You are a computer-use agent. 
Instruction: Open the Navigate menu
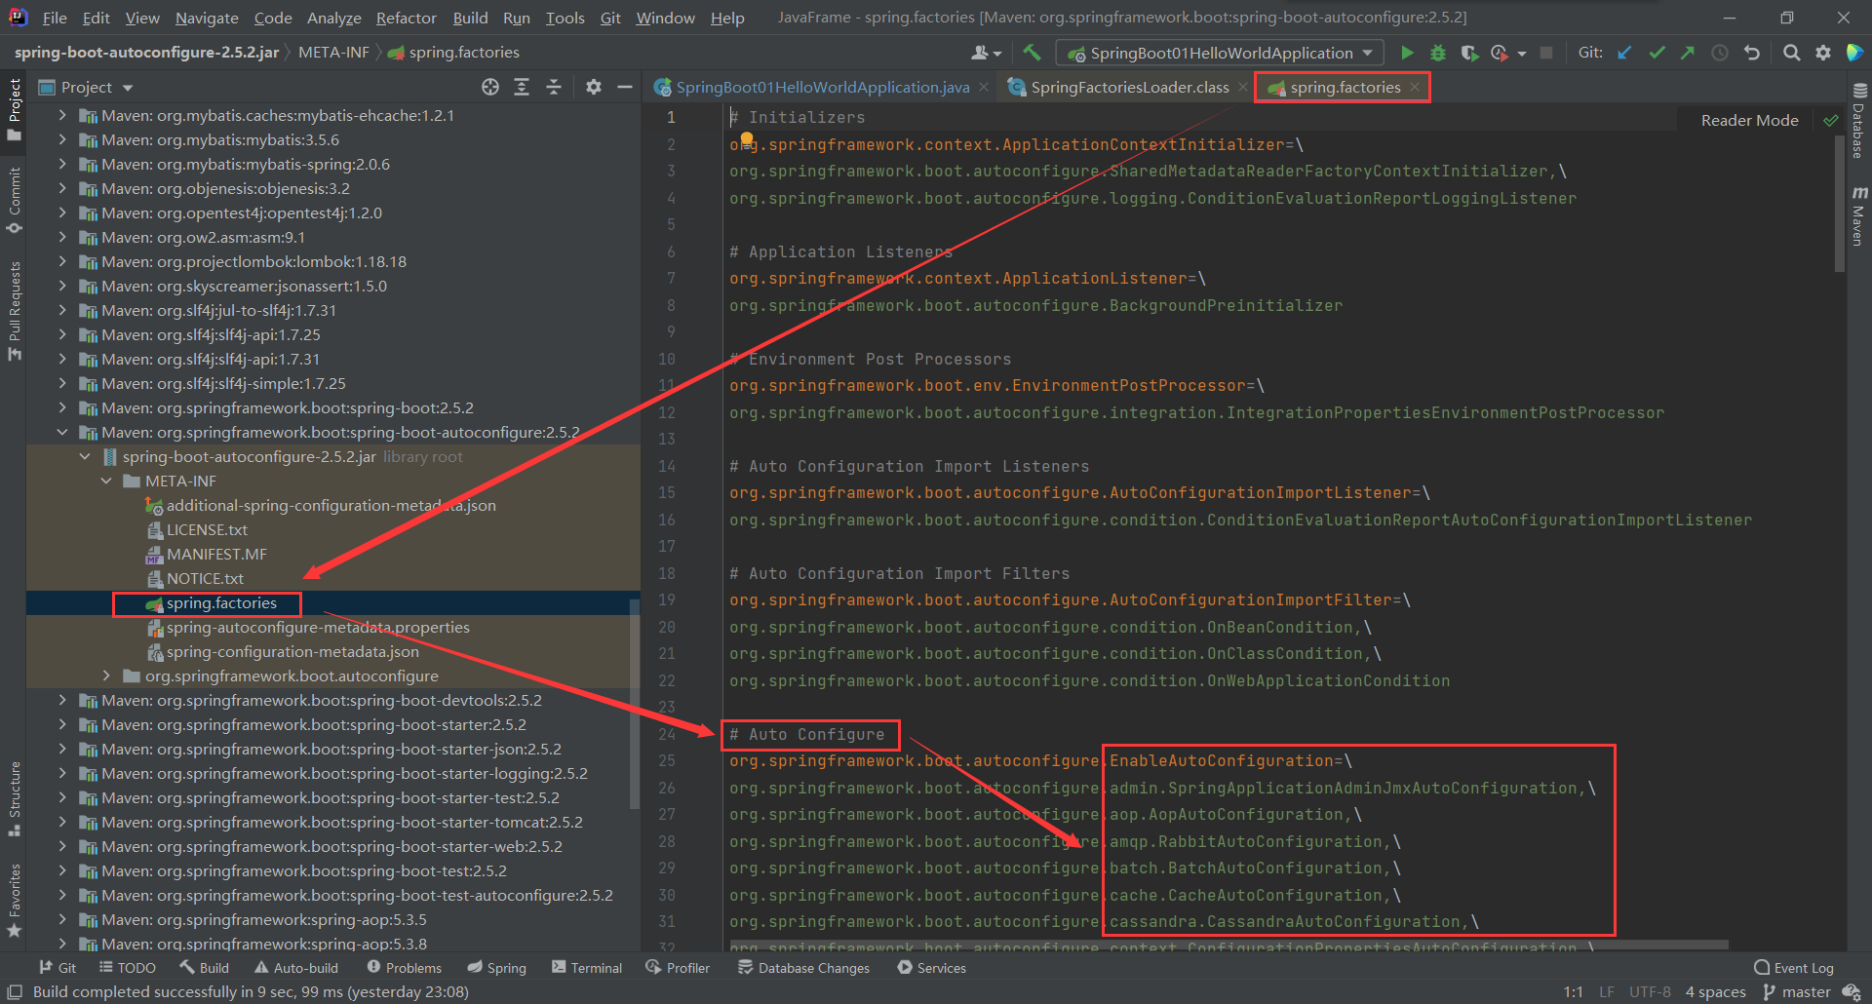pos(207,18)
